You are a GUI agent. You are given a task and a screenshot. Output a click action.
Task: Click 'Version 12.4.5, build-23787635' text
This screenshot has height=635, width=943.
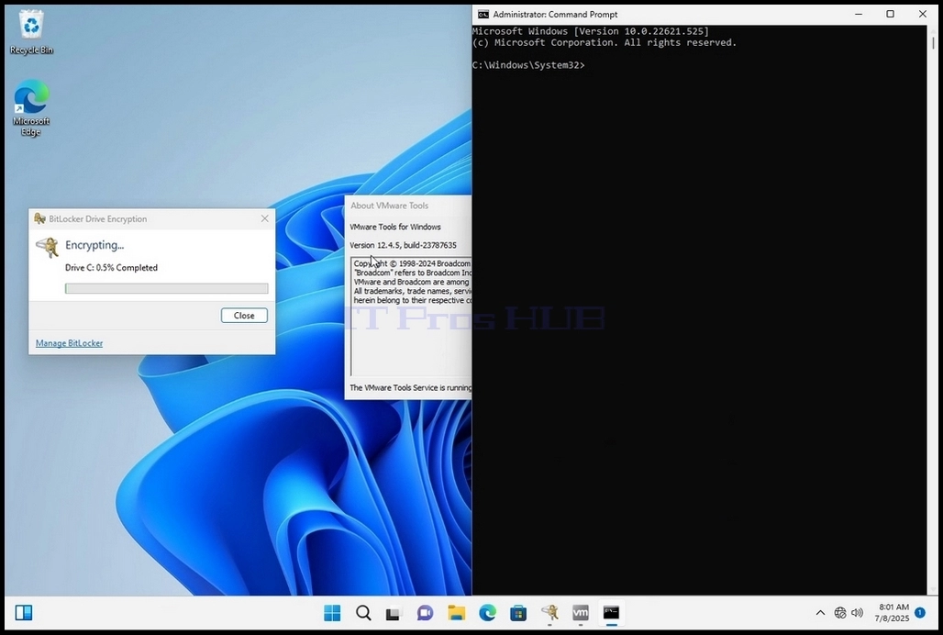tap(403, 245)
